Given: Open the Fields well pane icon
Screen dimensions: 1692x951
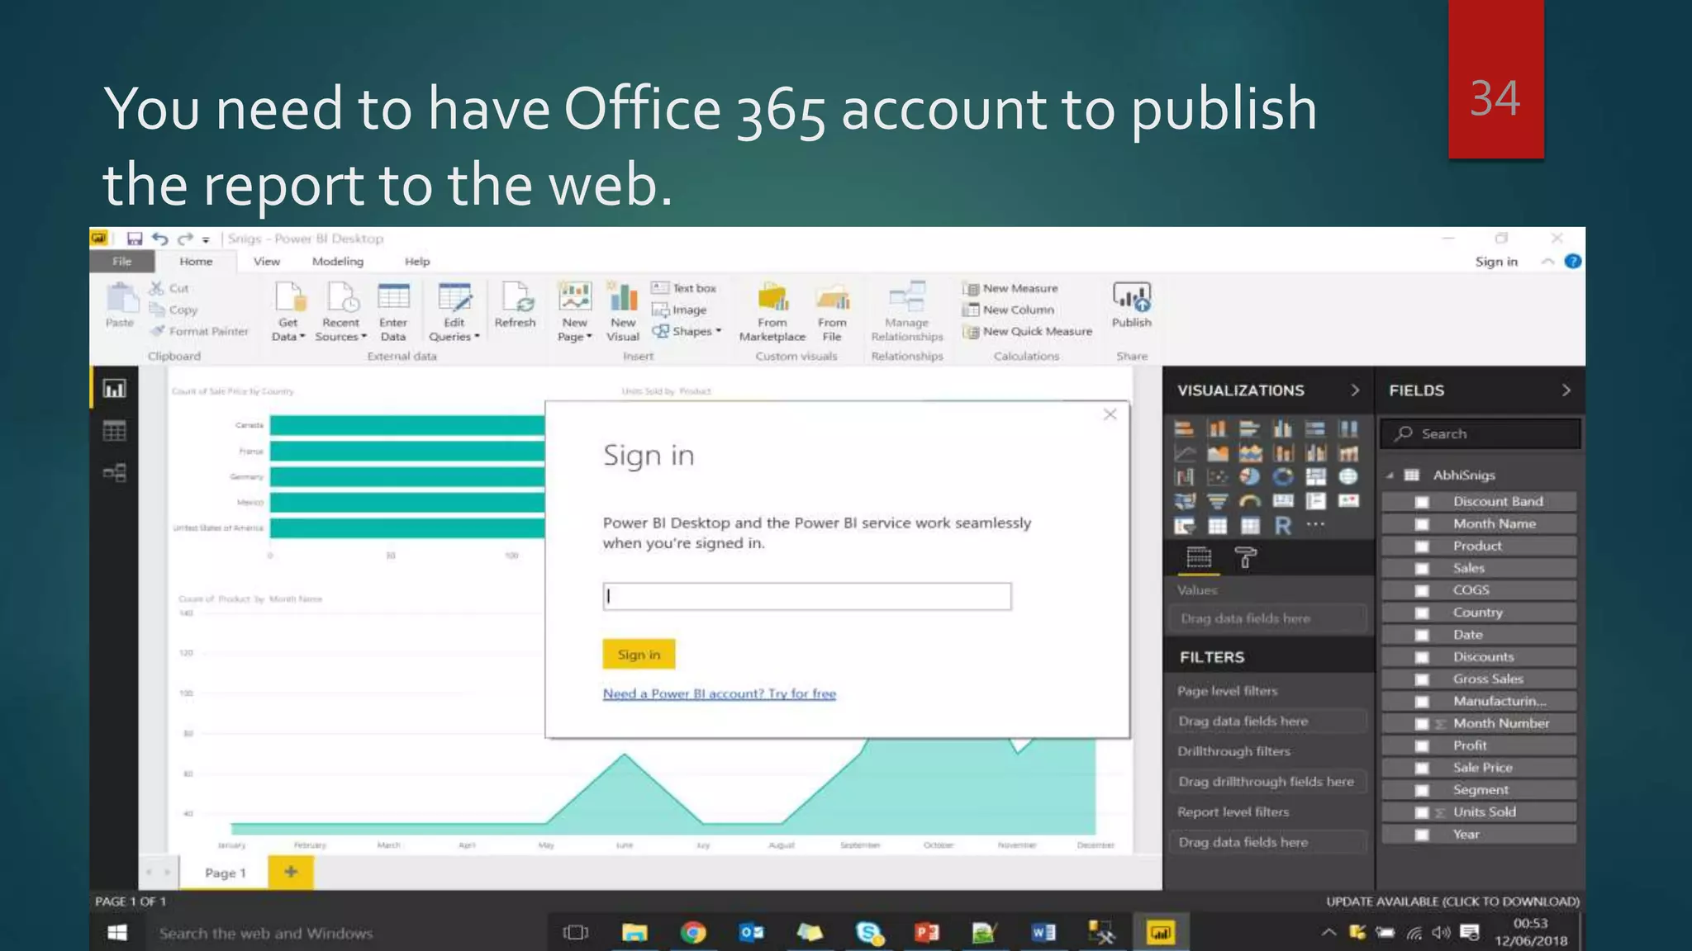Looking at the screenshot, I should pos(1199,558).
